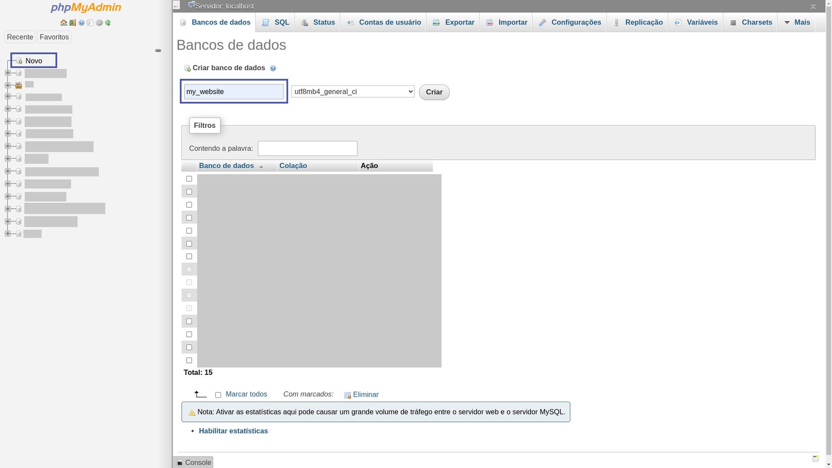Click the green reload navigation icon

pos(108,22)
